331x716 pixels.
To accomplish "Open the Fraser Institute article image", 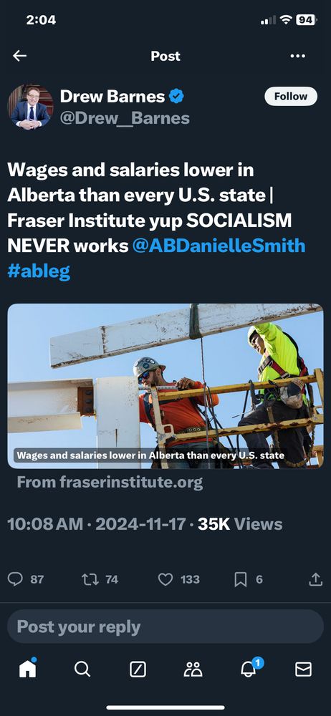I will [165, 386].
